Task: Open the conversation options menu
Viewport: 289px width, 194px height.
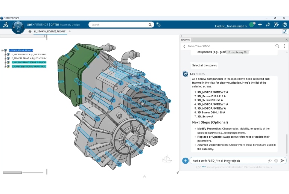Action: tap(284, 46)
